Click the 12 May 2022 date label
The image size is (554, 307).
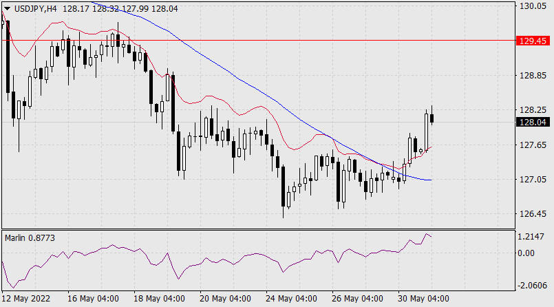[x=25, y=299]
